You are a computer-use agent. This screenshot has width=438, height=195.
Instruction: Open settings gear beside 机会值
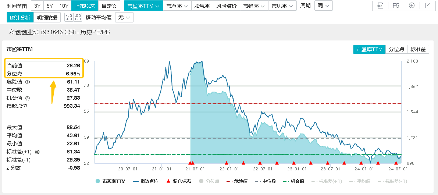click(x=28, y=98)
